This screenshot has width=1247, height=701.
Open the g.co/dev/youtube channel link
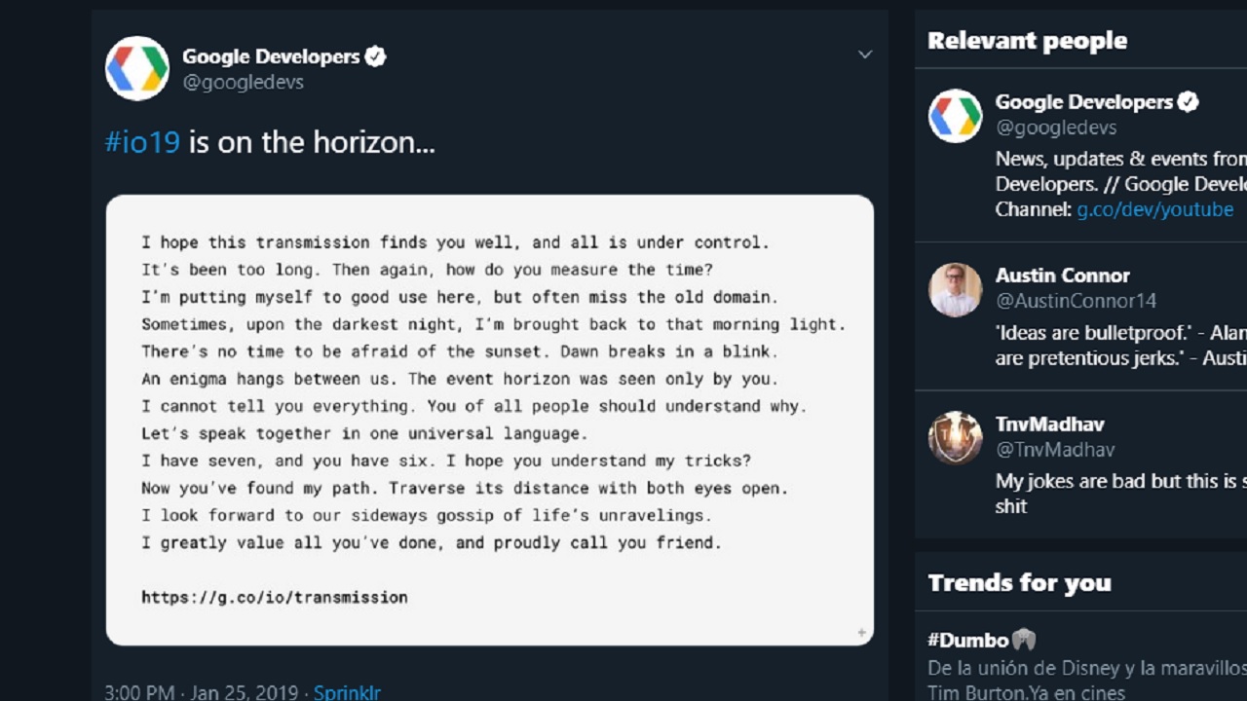point(1154,209)
